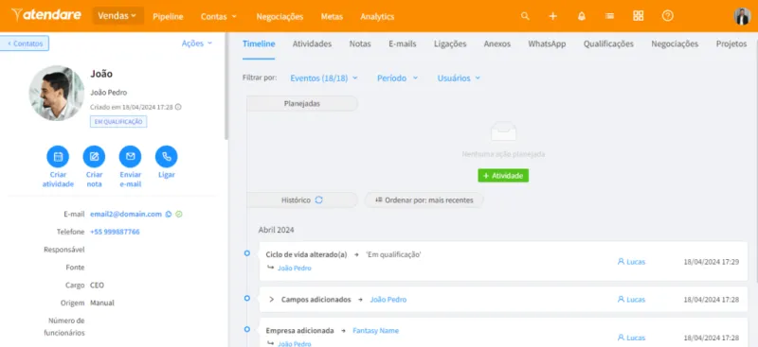Screen dimensions: 758x347
Task: Click the Abril 2024 month heading
Action: (x=276, y=230)
